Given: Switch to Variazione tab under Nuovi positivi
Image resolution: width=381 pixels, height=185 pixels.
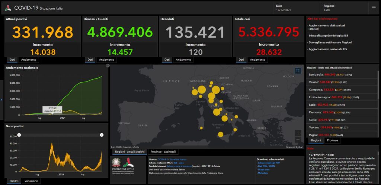Looking at the screenshot, I should 31,181.
